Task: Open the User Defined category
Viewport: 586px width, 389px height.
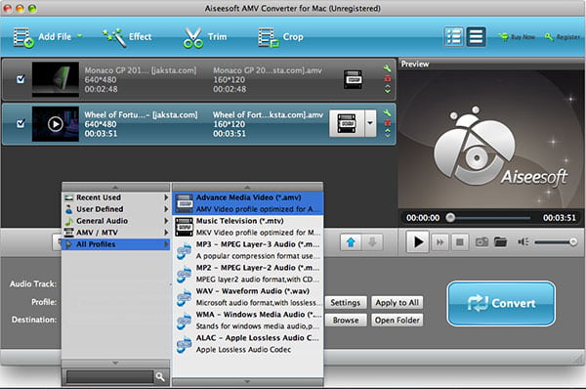Action: coord(115,209)
